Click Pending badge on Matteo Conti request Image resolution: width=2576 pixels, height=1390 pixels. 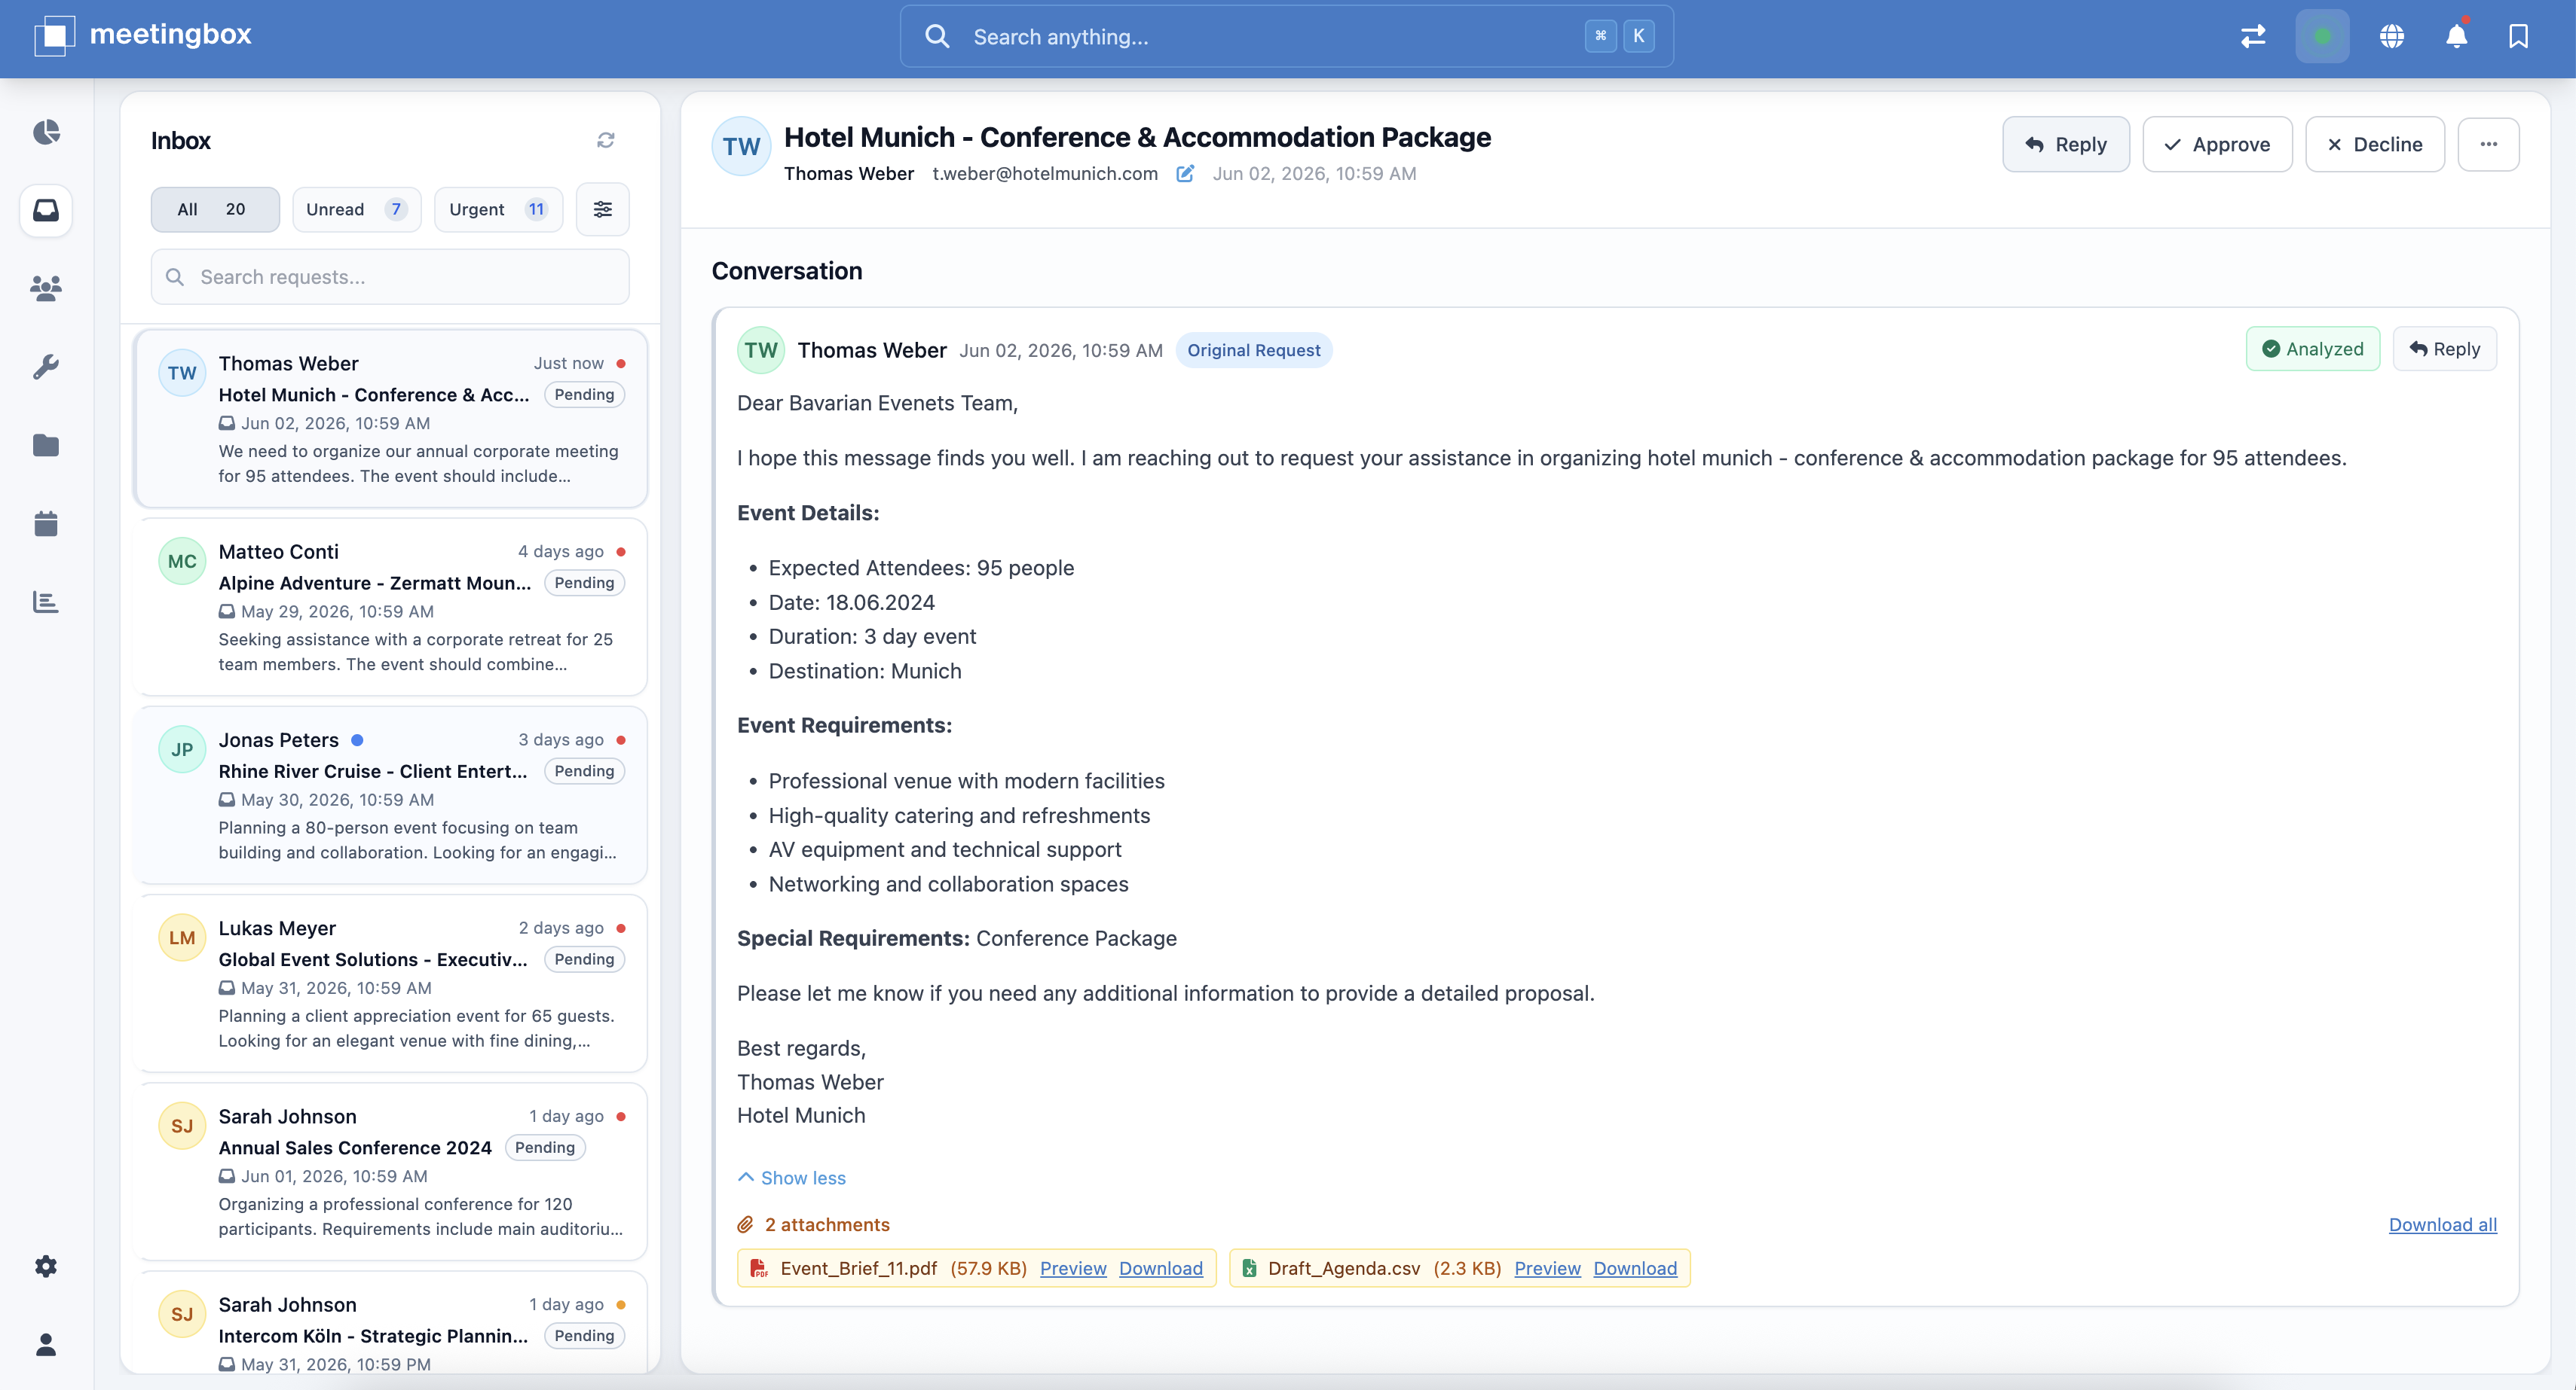point(584,583)
